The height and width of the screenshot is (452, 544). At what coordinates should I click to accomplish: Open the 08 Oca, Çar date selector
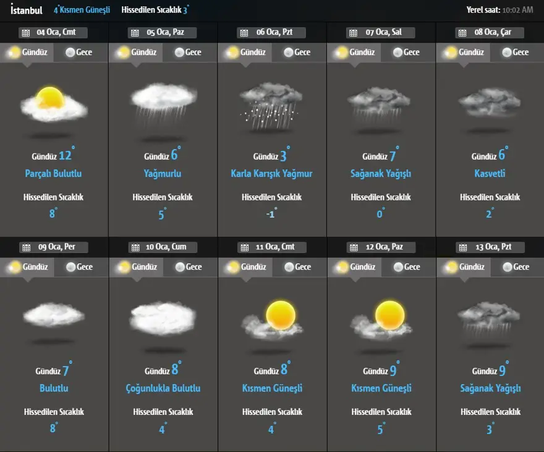[x=490, y=33]
